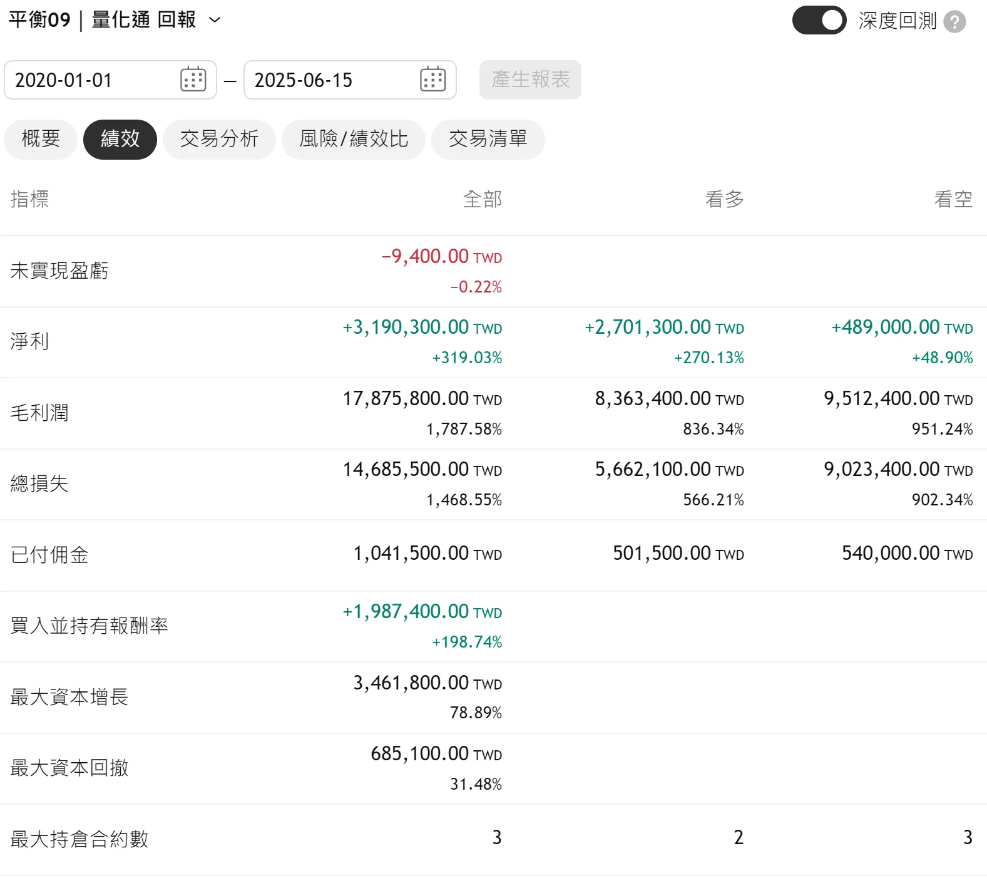The width and height of the screenshot is (987, 878).
Task: Click the 836.34% long gross profit percentage
Action: pos(713,429)
